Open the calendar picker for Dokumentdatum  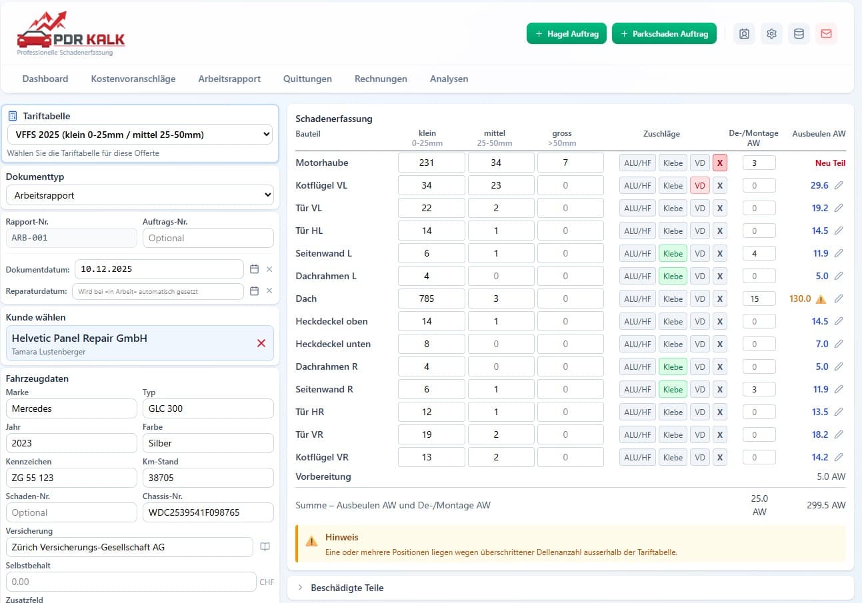pyautogui.click(x=254, y=269)
